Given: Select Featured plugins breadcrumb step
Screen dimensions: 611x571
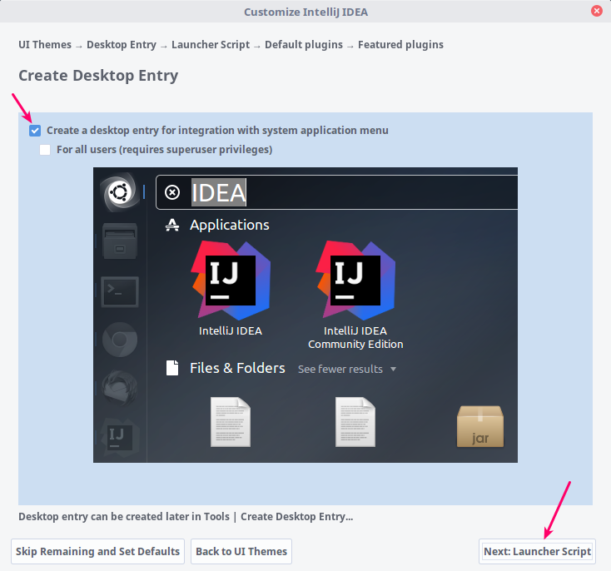Looking at the screenshot, I should tap(400, 45).
